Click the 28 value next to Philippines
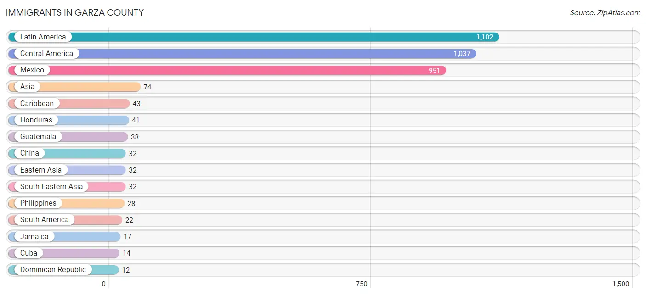The width and height of the screenshot is (646, 295). click(131, 203)
